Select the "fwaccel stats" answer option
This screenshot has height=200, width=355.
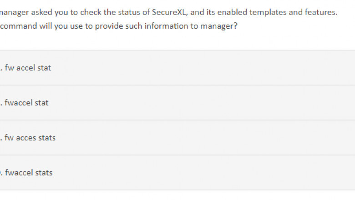click(29, 173)
